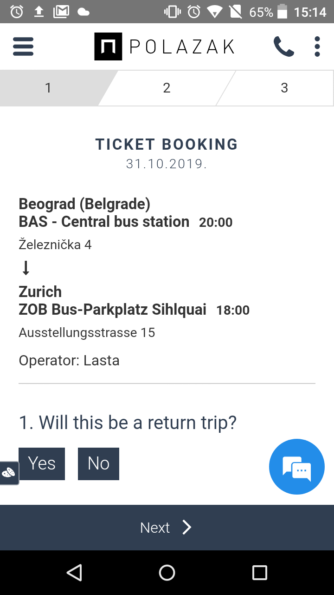
Task: Open the three-dot overflow menu
Action: 317,46
